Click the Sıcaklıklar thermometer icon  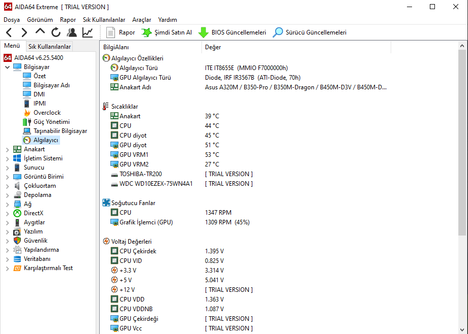pyautogui.click(x=106, y=107)
